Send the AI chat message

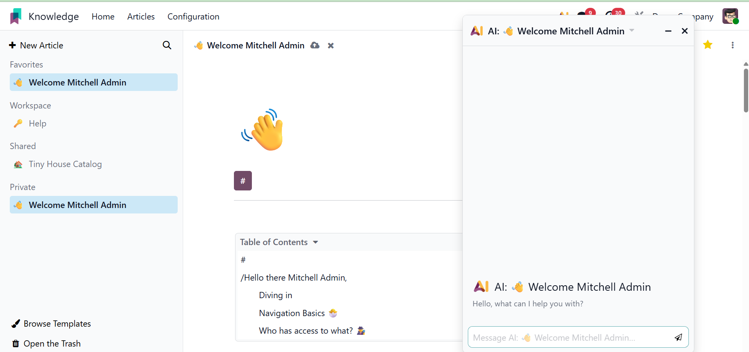coord(678,337)
